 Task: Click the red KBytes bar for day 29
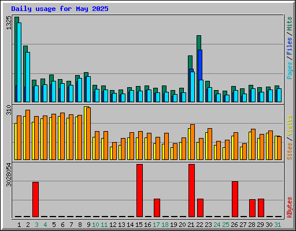point(261,208)
